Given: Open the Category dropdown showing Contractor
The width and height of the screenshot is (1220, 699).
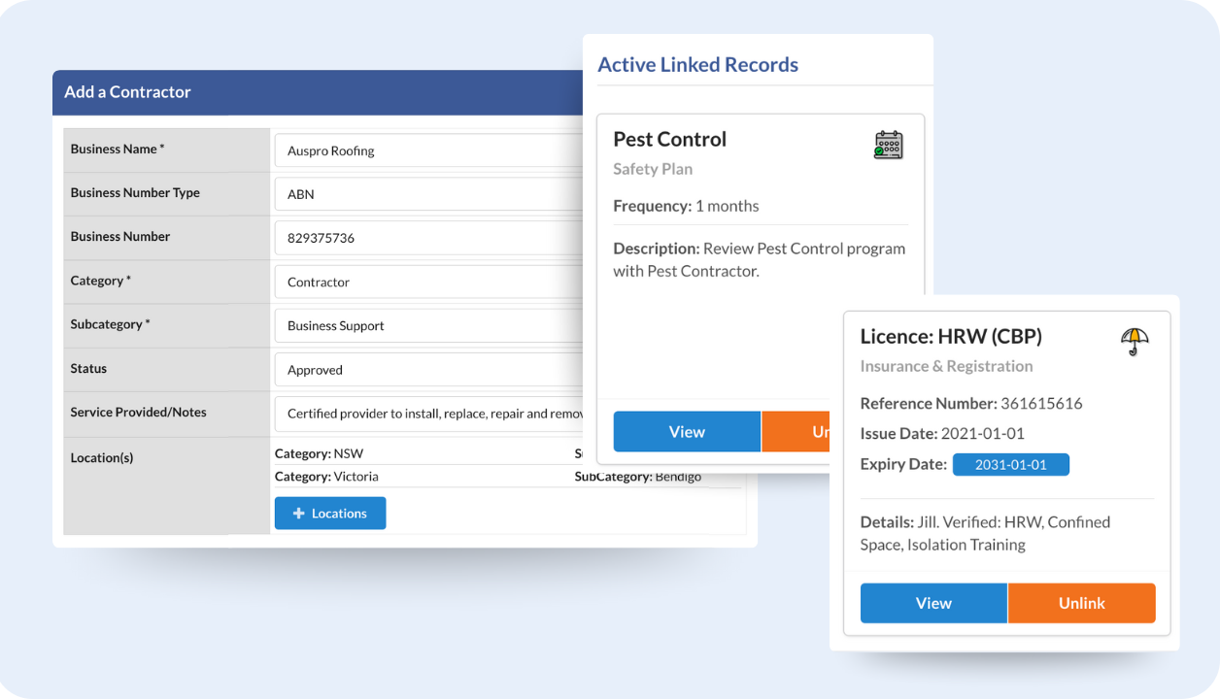Looking at the screenshot, I should 427,282.
